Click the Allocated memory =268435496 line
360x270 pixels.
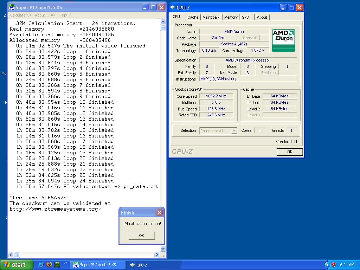pos(60,40)
